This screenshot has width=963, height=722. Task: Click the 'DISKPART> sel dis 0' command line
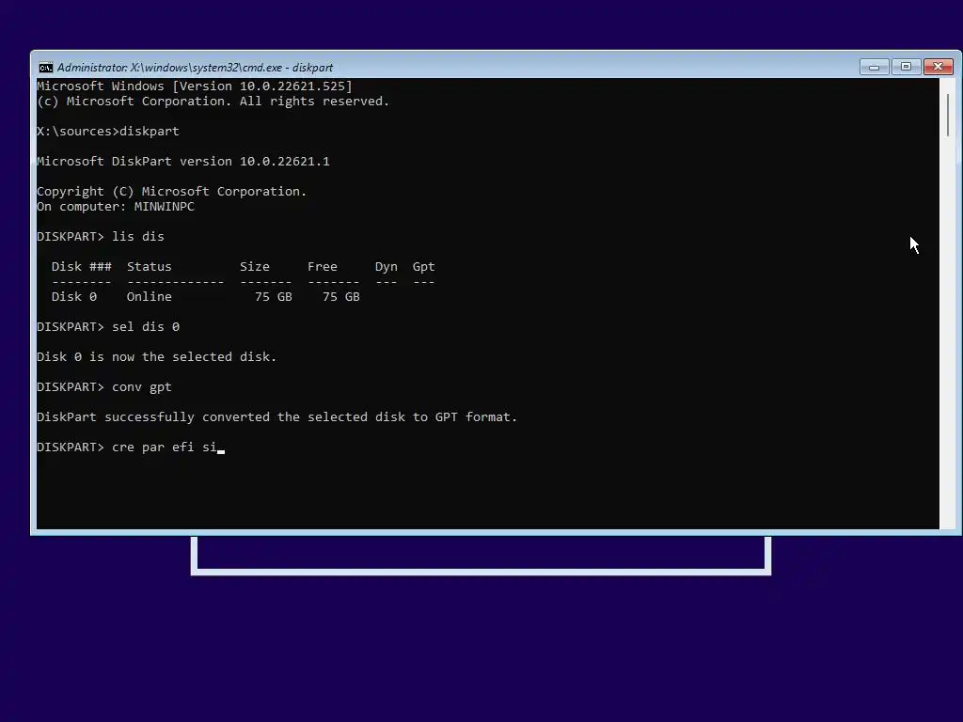click(x=108, y=327)
